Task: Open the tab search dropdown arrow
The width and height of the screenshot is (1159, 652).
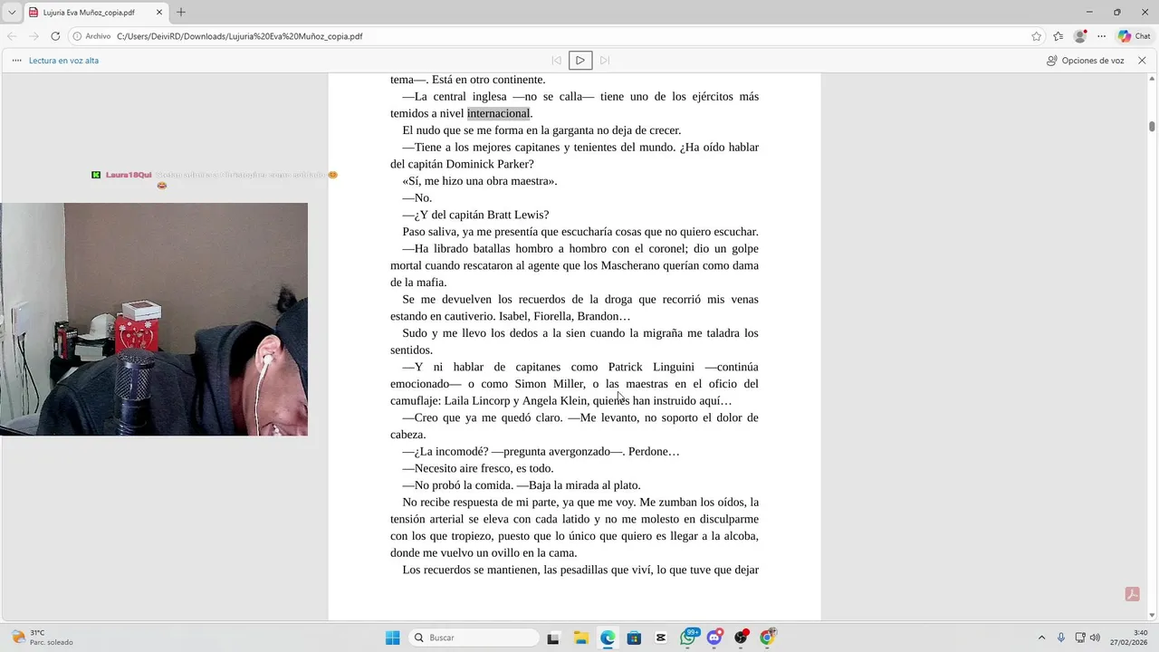Action: [x=12, y=13]
